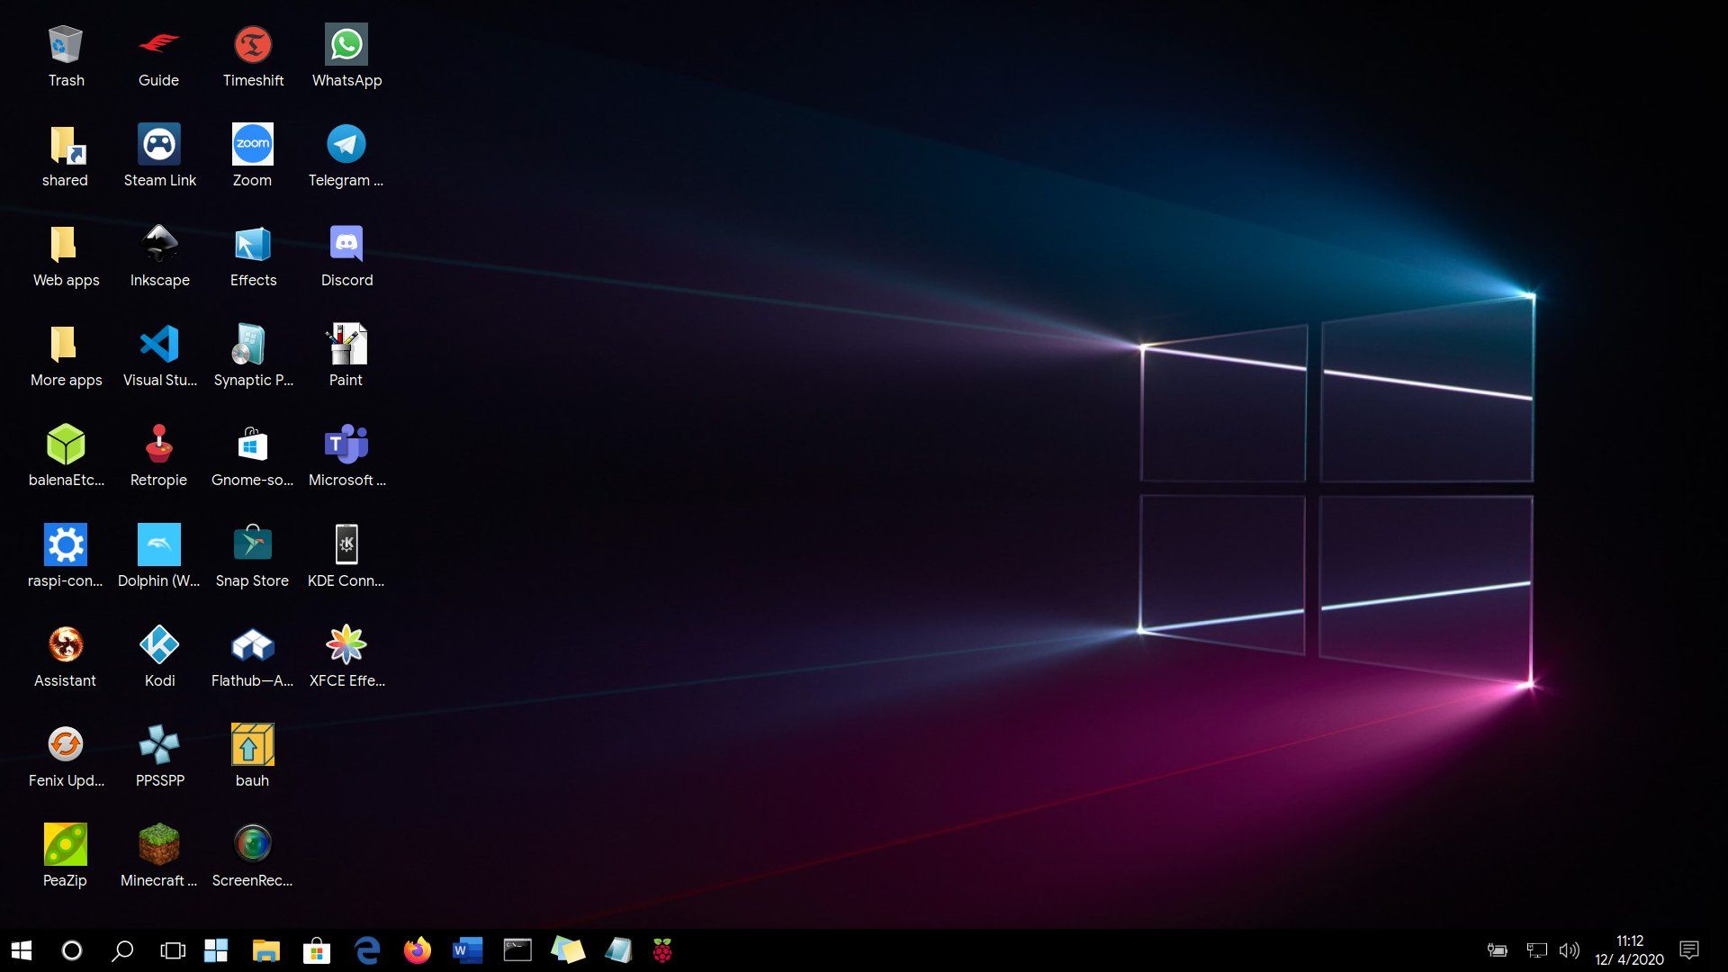
Task: Launch Microsoft Teams desktop icon
Action: click(x=346, y=445)
